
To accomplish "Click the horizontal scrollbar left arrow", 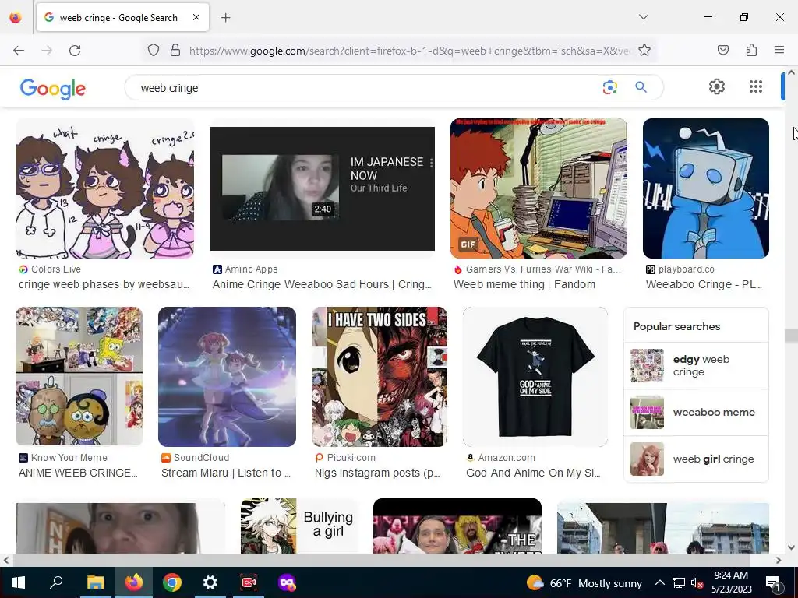I will [x=5, y=560].
